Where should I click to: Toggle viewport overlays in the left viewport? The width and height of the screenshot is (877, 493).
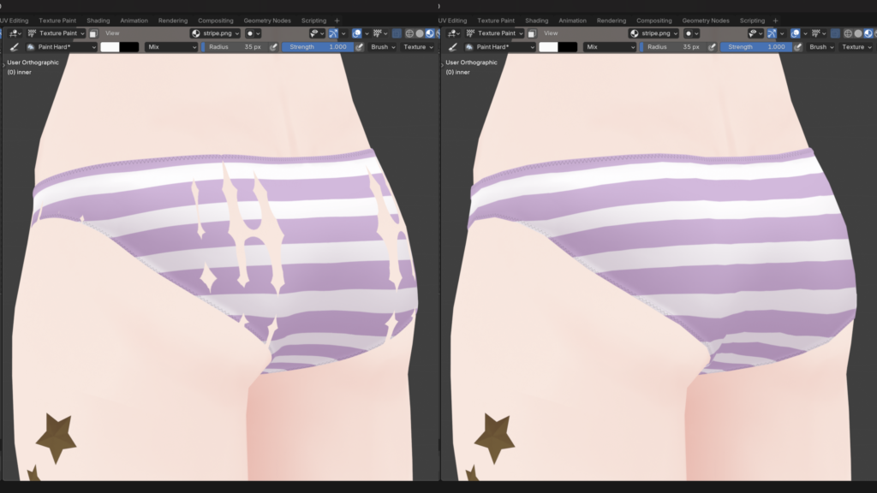coord(356,33)
